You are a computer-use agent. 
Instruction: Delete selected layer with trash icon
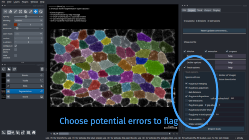pos(42,69)
